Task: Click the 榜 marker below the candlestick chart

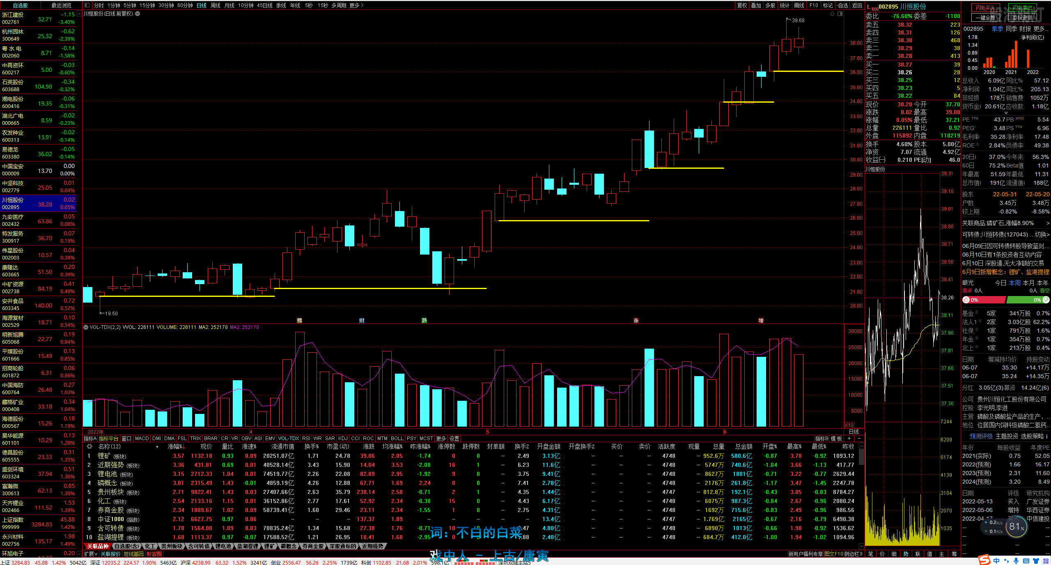Action: [299, 320]
